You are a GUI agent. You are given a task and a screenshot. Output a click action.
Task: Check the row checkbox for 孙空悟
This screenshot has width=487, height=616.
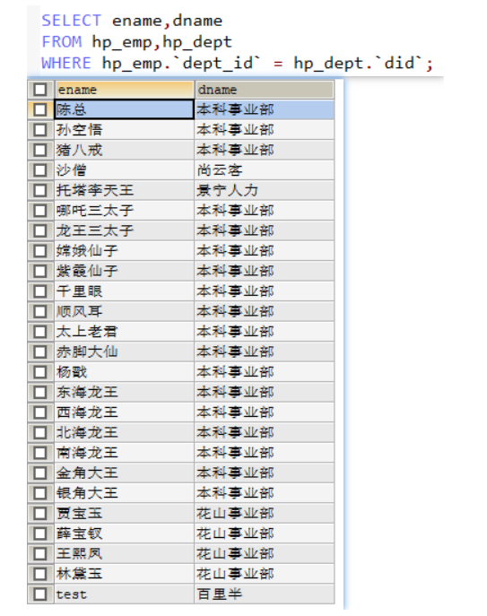coord(40,130)
